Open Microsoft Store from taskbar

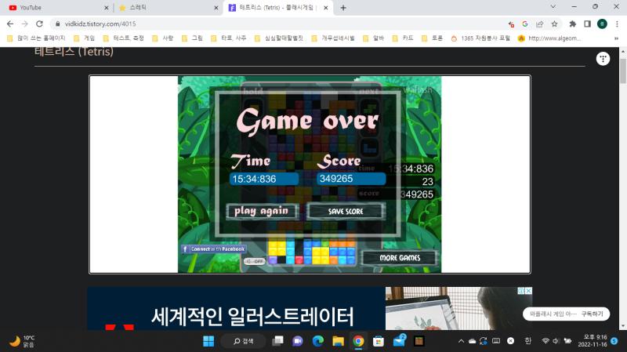379,341
